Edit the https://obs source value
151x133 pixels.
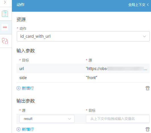pyautogui.click(x=116, y=69)
